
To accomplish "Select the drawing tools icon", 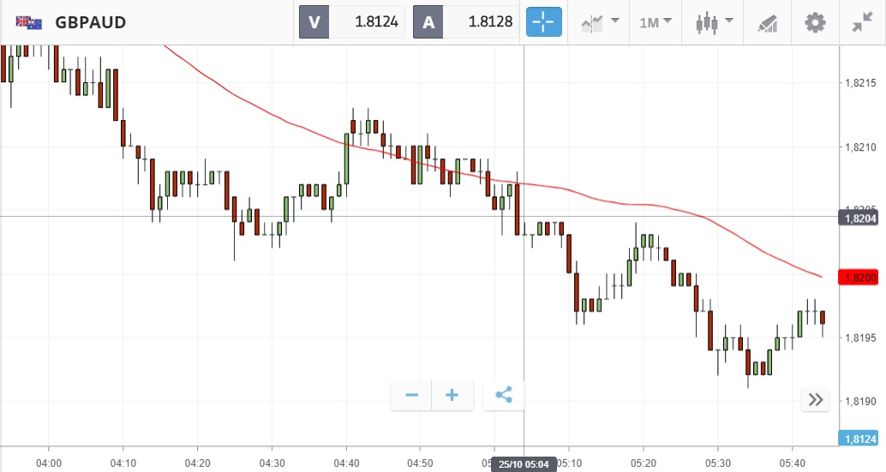I will [x=768, y=22].
